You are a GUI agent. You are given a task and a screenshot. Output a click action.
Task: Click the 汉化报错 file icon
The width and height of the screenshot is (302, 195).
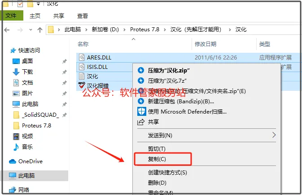(x=82, y=85)
